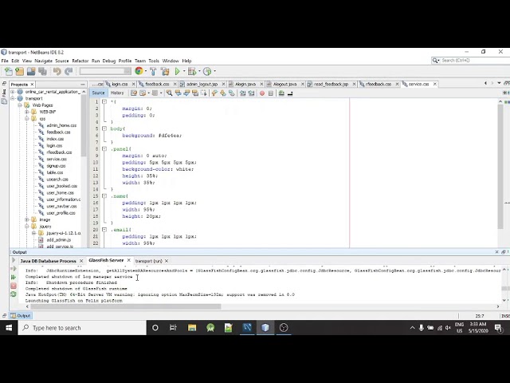Click the Build Project hammer icon
This screenshot has width=510, height=383.
pos(153,71)
